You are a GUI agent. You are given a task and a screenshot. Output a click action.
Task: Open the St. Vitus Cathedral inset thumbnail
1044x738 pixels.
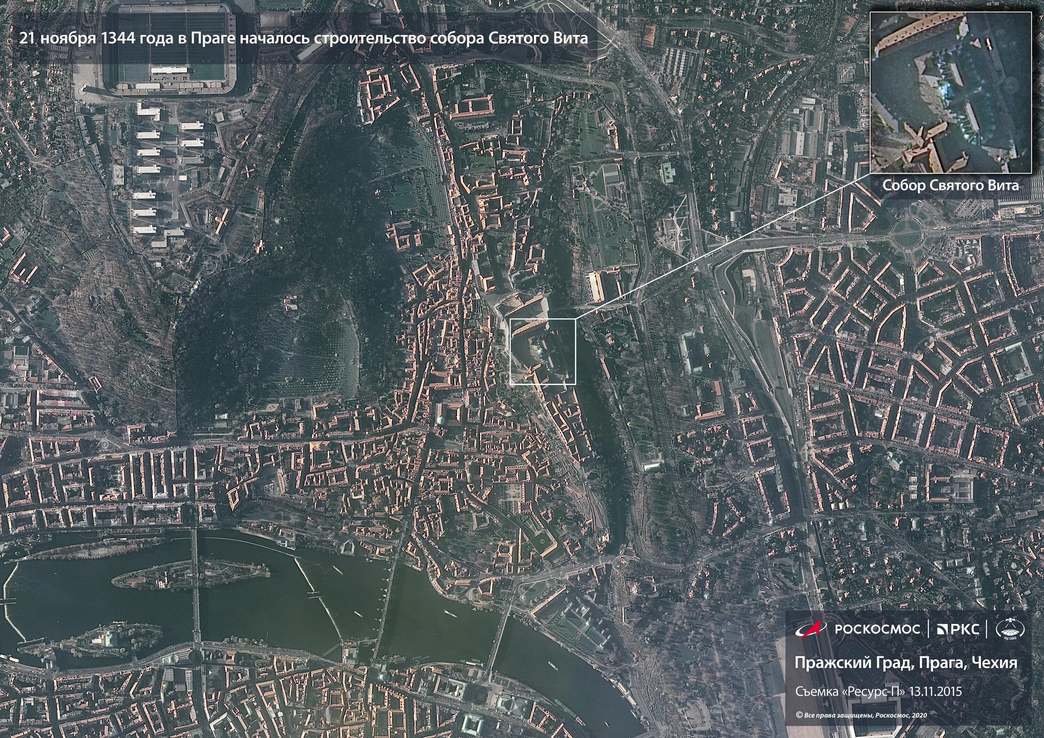[x=950, y=93]
